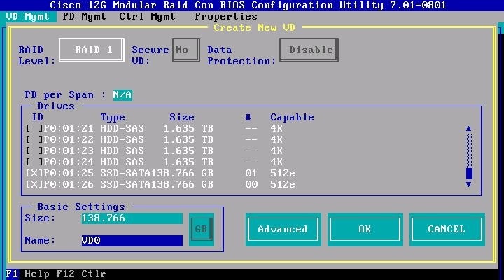Open the Advanced settings button
Screen dimensions: 504x280
click(x=283, y=229)
